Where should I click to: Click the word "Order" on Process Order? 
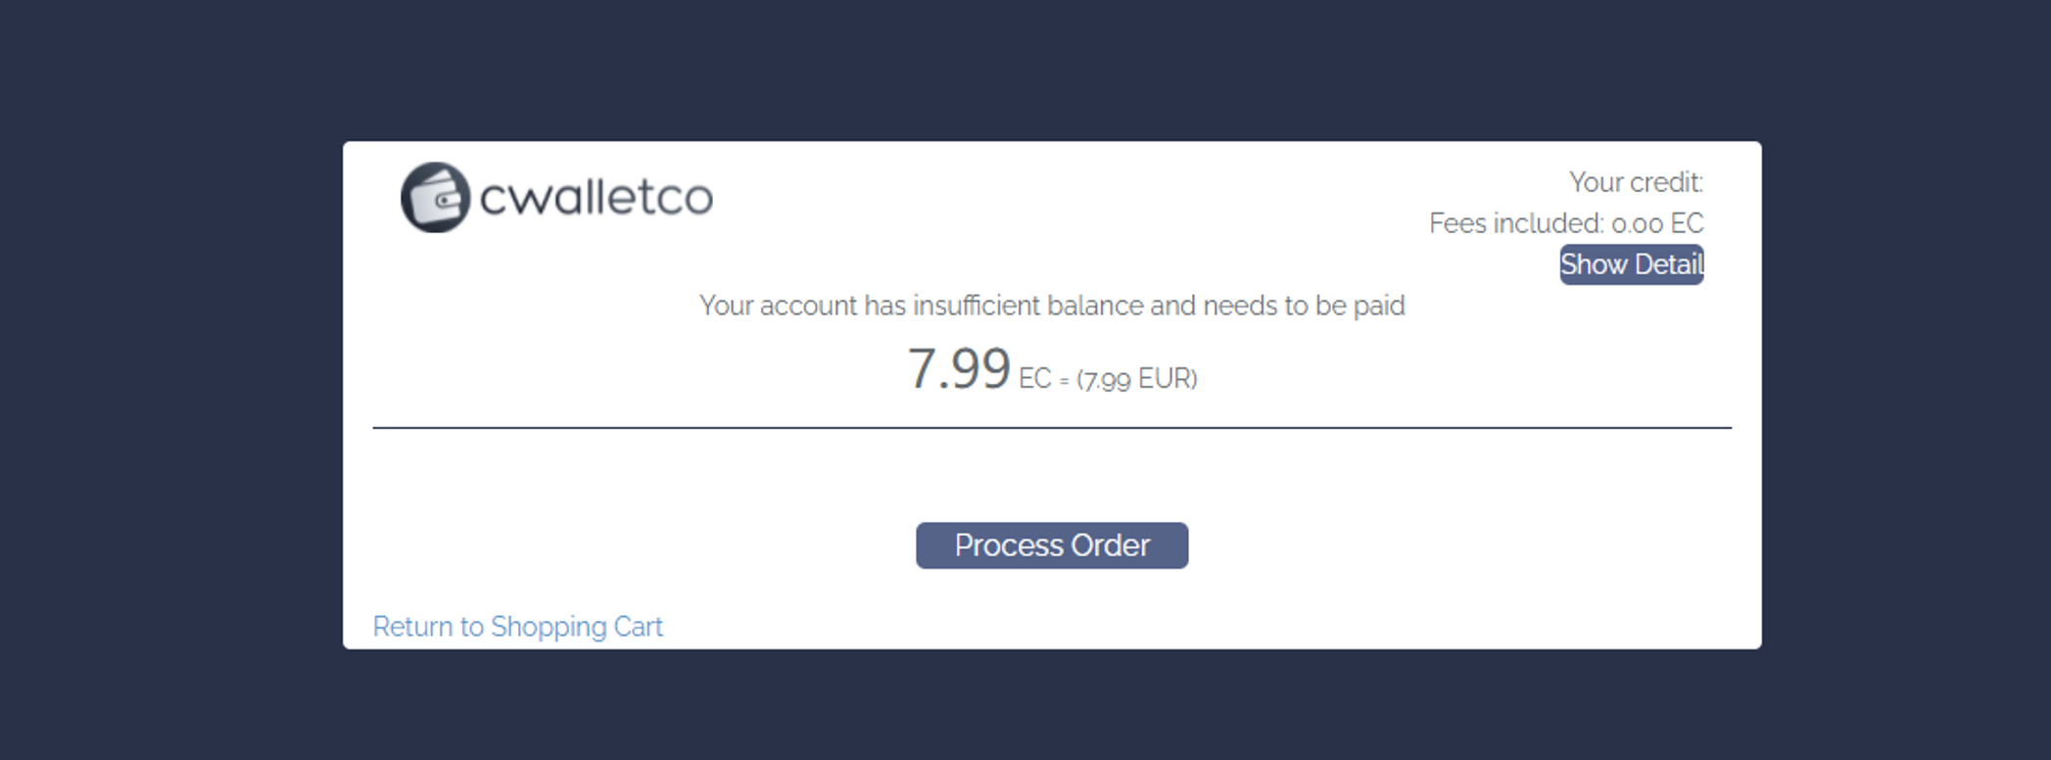(1111, 546)
